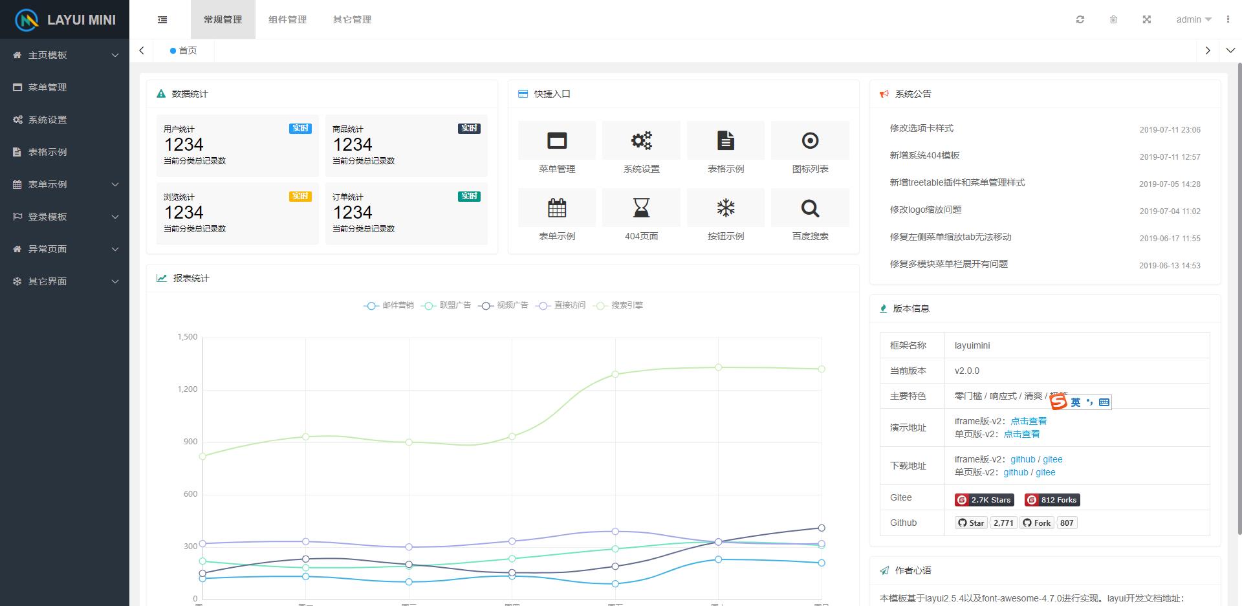Click the 2.7K Stars Gitee badge
The image size is (1242, 606).
984,499
